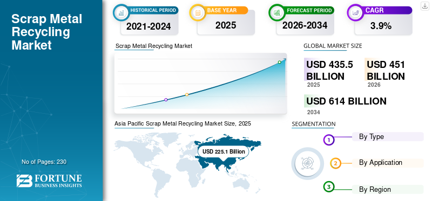Click the Historical Period chart icon
Viewport: 432px width, 201px height.
click(x=120, y=12)
